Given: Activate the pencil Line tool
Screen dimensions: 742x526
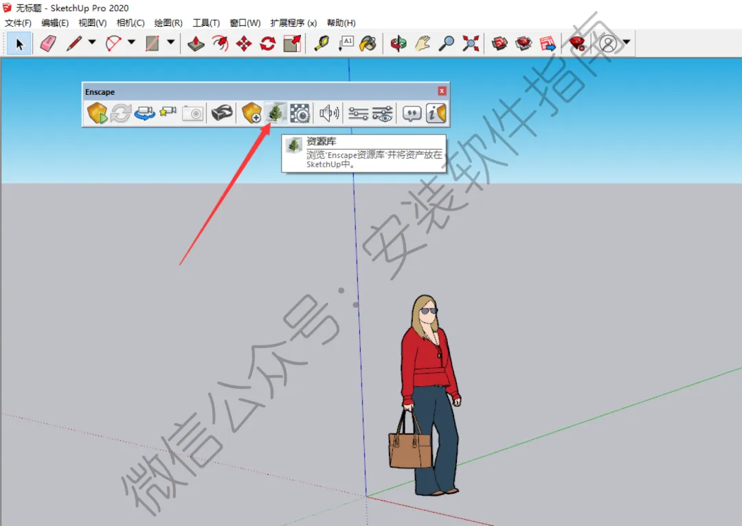Looking at the screenshot, I should click(74, 43).
